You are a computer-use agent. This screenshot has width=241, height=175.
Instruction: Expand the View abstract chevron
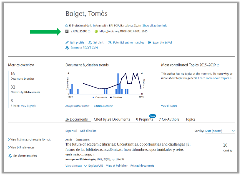pyautogui.click(x=85, y=166)
